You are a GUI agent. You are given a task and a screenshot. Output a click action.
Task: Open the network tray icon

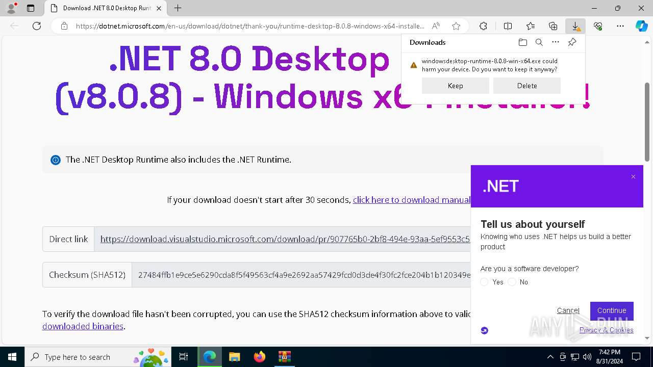tap(575, 357)
